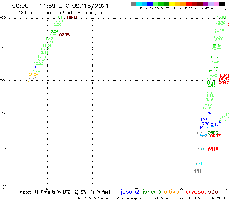Screen dimensions: 229x201
Task: Click the wave height value '13.46'
Action: (209, 100)
